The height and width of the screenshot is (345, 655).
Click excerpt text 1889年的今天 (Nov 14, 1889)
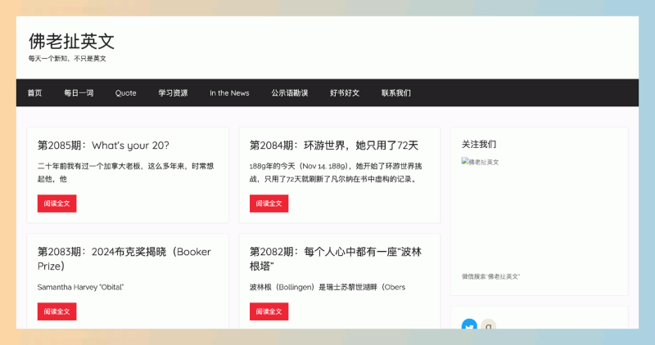tap(336, 172)
